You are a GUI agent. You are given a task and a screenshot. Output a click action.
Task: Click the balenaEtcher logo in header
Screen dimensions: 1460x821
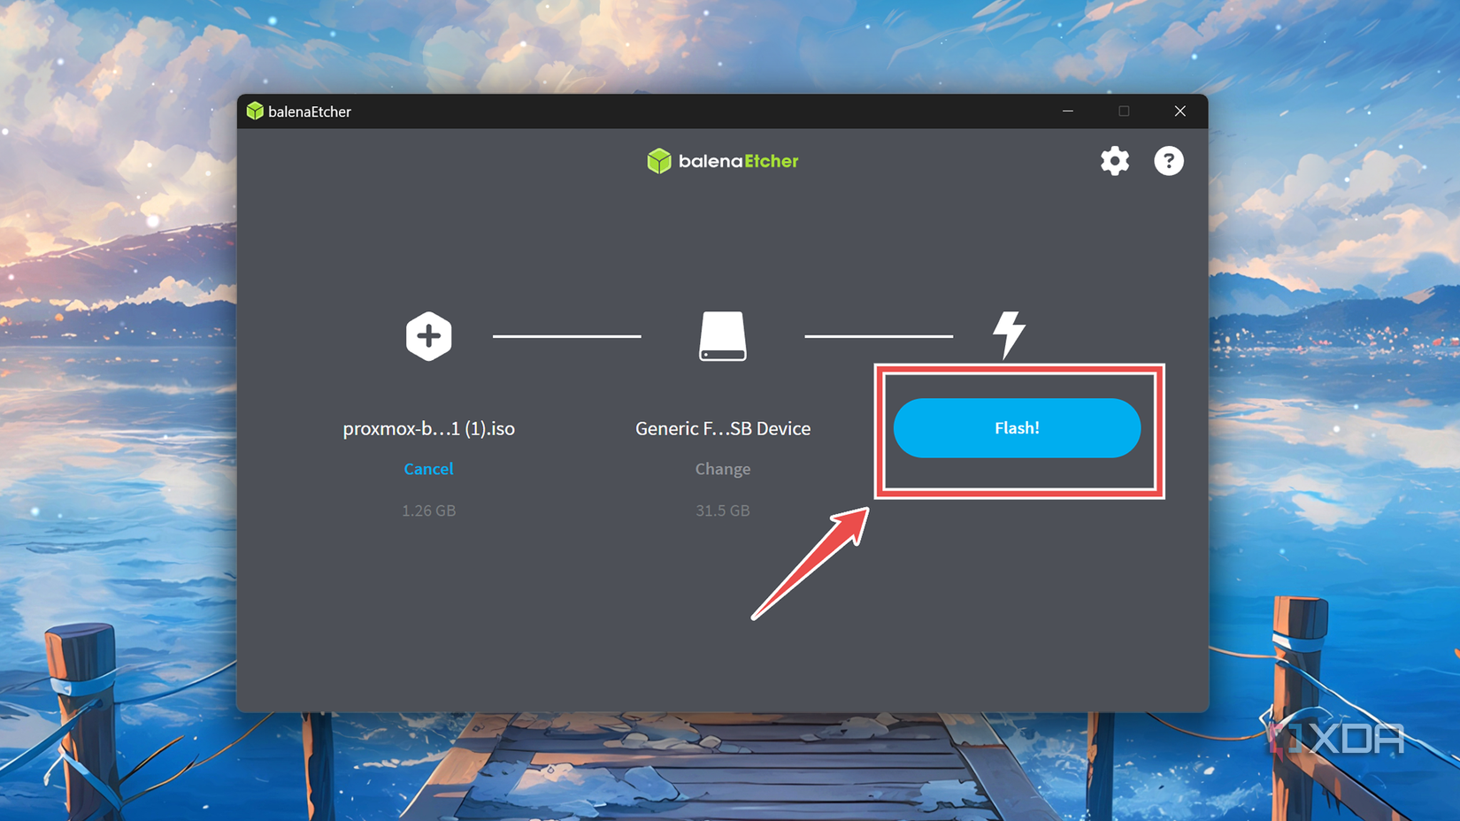723,161
